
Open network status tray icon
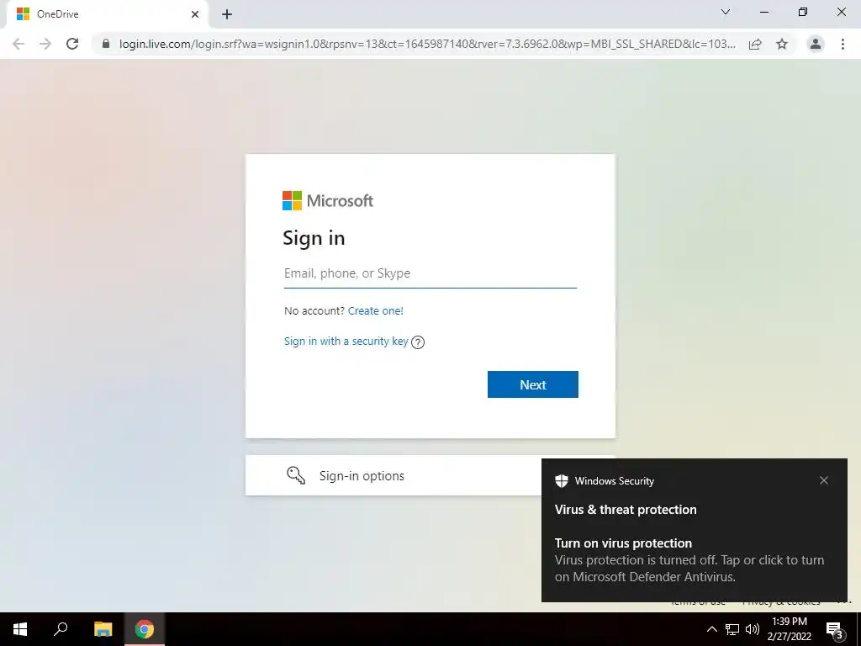click(x=732, y=629)
